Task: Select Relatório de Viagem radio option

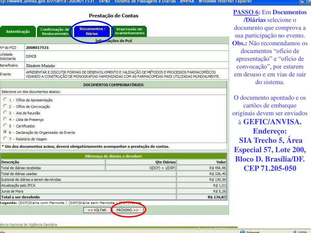Action: [5, 139]
